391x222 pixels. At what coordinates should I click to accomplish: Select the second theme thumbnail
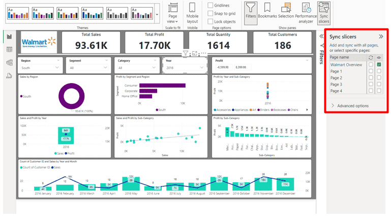coord(43,13)
